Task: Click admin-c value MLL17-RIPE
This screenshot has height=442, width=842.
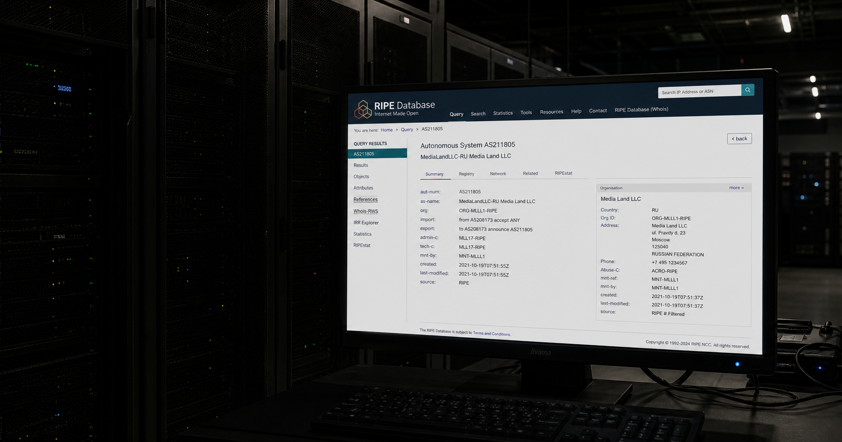Action: pos(472,238)
